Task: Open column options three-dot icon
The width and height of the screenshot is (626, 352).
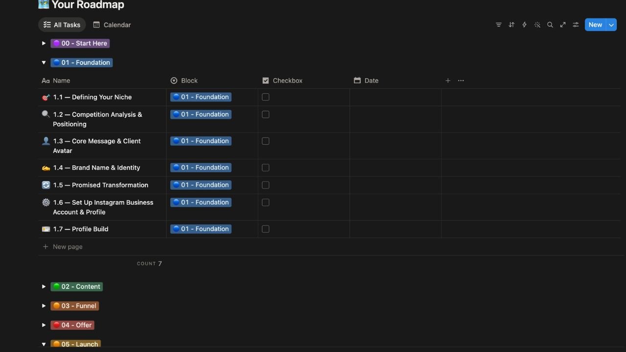Action: pyautogui.click(x=461, y=81)
